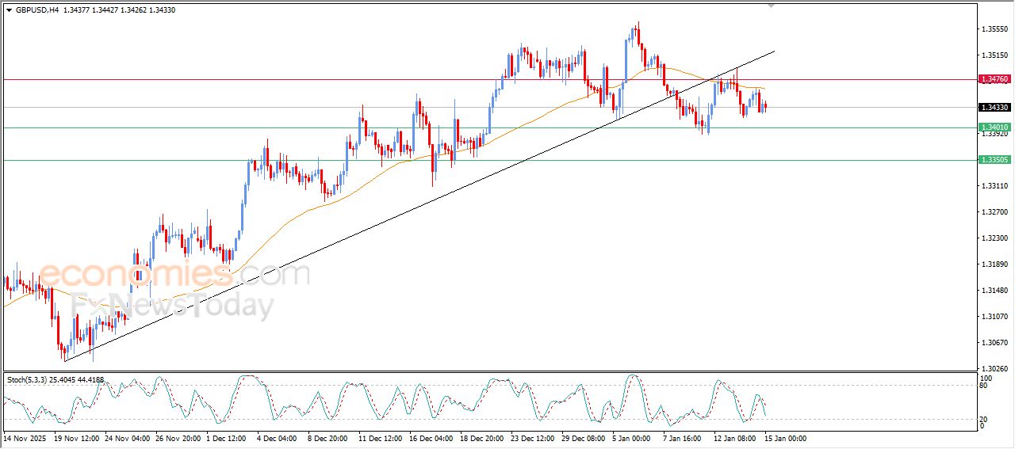Click the triangle arrow beside GBPUSD,H4 title

click(9, 10)
